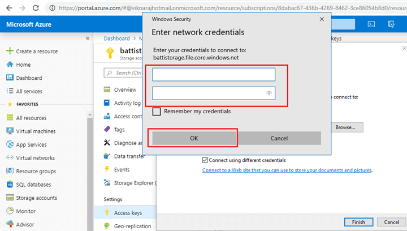Click the Diagnose wrench icon
407x231 pixels.
(x=107, y=143)
